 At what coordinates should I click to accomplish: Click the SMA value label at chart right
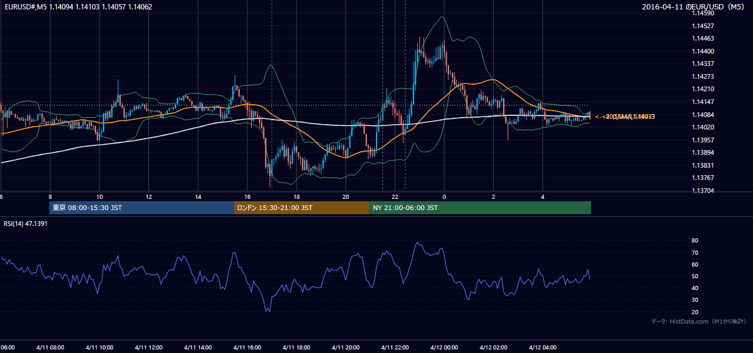click(x=625, y=116)
